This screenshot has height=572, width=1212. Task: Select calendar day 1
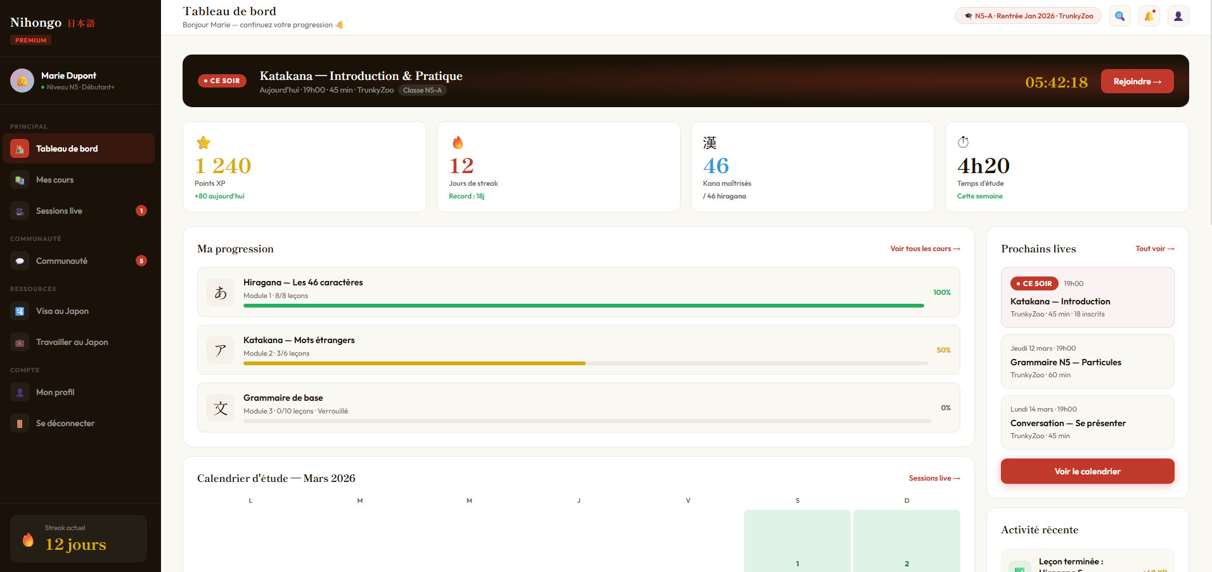tap(797, 541)
